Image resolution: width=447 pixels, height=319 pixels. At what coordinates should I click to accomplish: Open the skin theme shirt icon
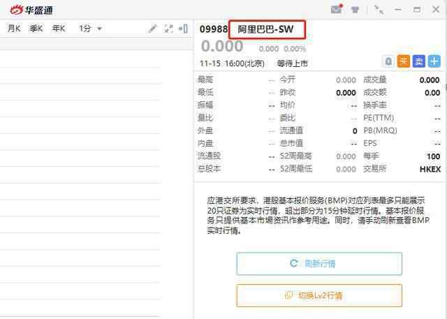(x=355, y=10)
